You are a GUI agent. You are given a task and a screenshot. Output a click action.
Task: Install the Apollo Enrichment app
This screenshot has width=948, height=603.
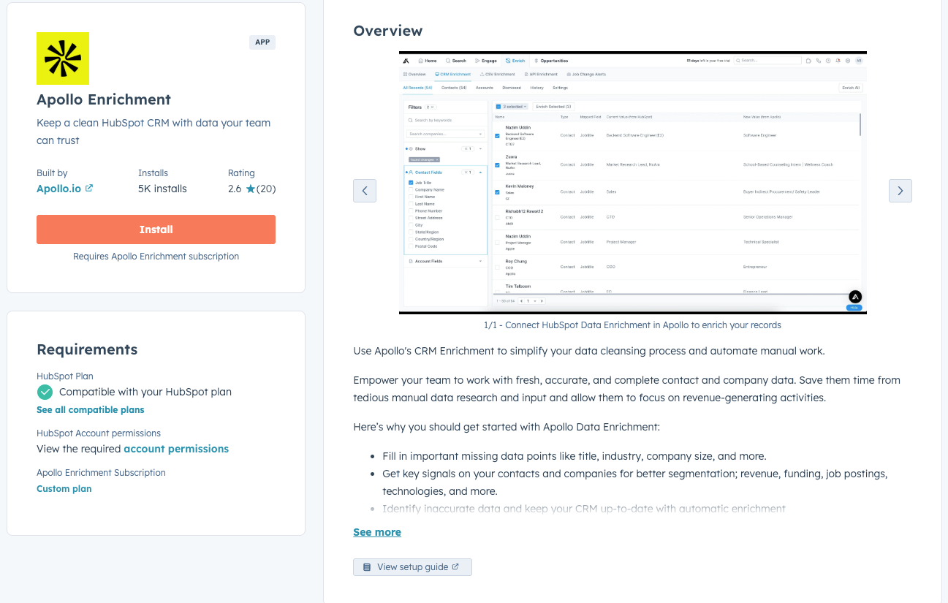(156, 230)
